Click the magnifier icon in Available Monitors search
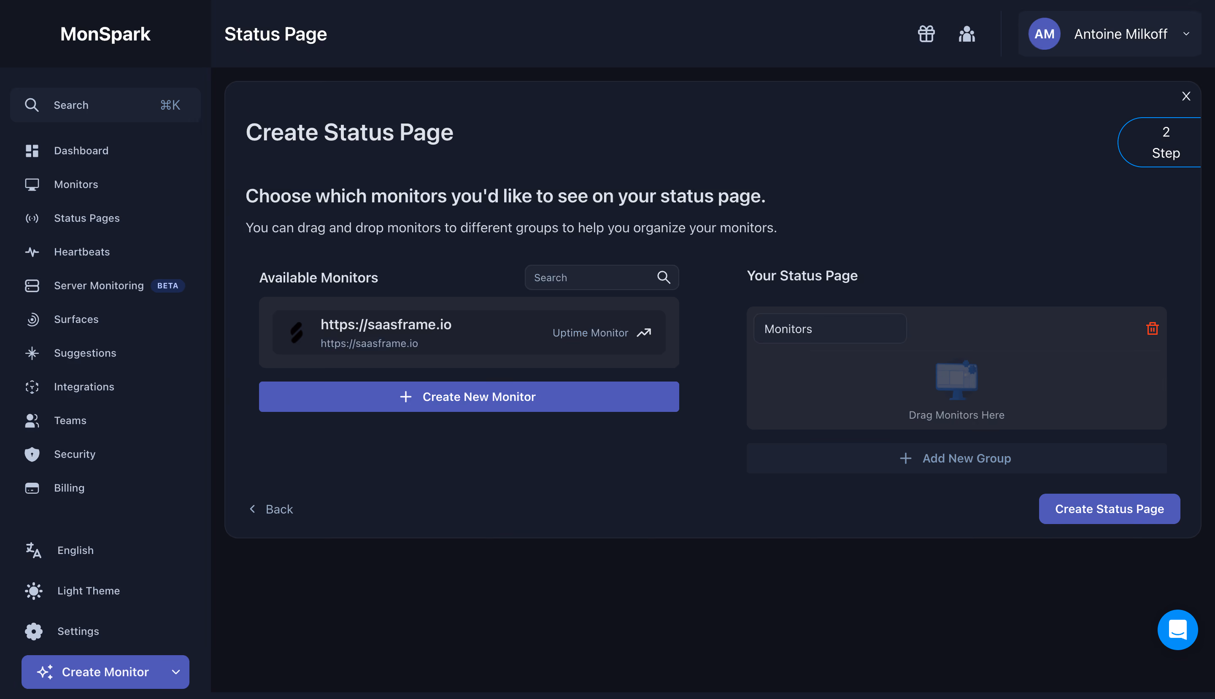Image resolution: width=1215 pixels, height=699 pixels. click(x=664, y=277)
